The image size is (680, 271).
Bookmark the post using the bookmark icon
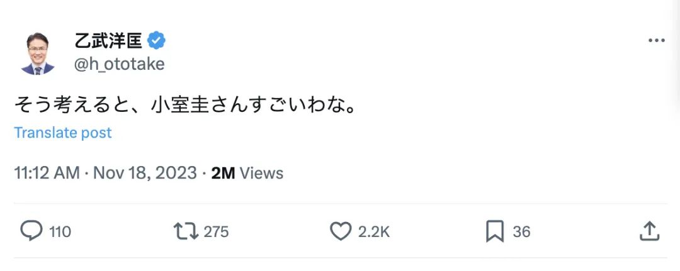[x=495, y=231]
